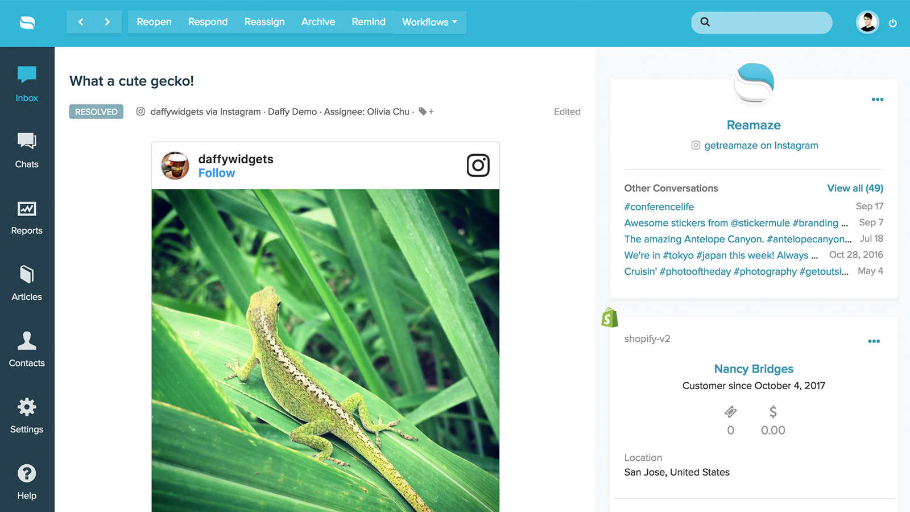Open the Inbox sidebar icon
The width and height of the screenshot is (910, 512).
27,84
